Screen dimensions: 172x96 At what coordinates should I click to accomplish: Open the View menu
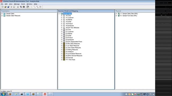11,4
